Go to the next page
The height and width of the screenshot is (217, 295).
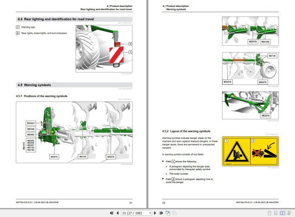(x=155, y=213)
